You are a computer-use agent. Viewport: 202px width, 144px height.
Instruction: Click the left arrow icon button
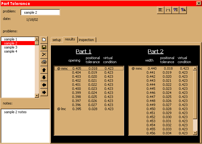tap(44, 85)
